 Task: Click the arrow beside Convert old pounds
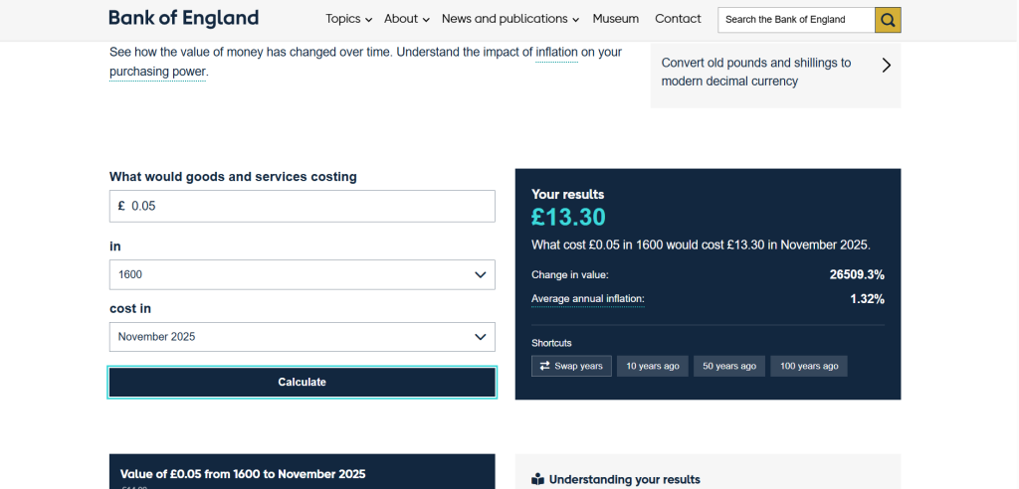point(886,66)
